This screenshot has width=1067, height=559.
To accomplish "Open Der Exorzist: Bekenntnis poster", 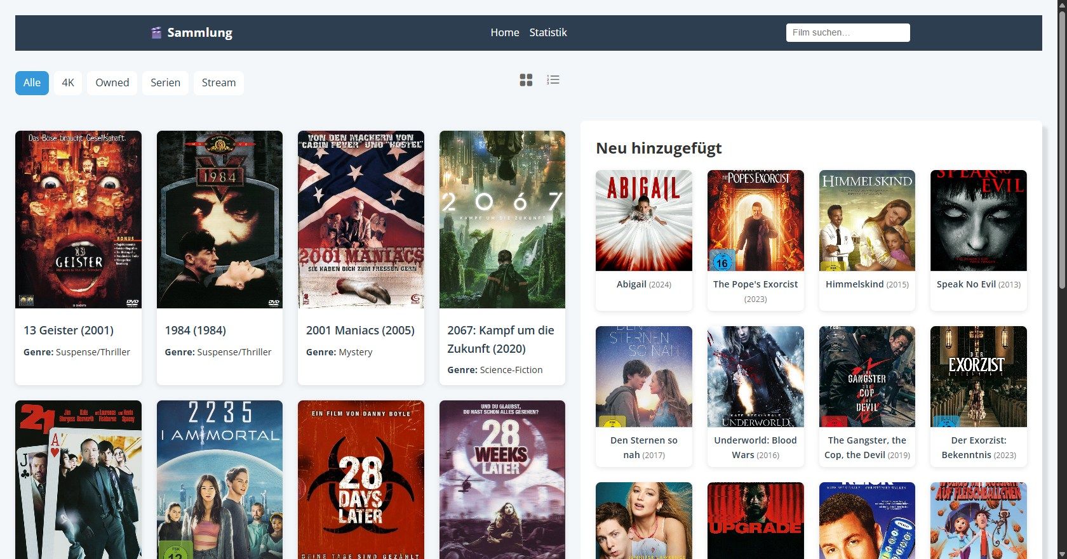I will click(979, 376).
